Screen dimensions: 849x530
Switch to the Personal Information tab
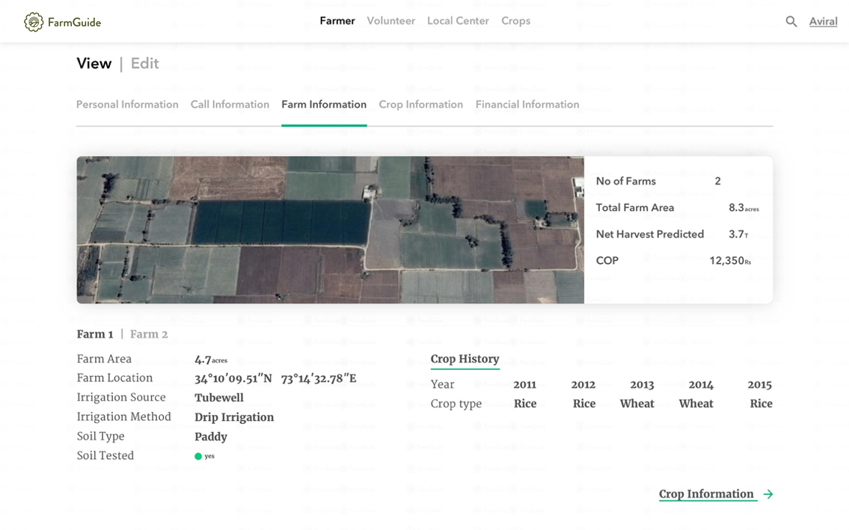tap(127, 105)
